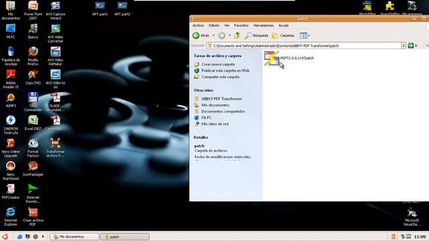Click the patch taskbar button
429x241 pixels.
(x=125, y=236)
